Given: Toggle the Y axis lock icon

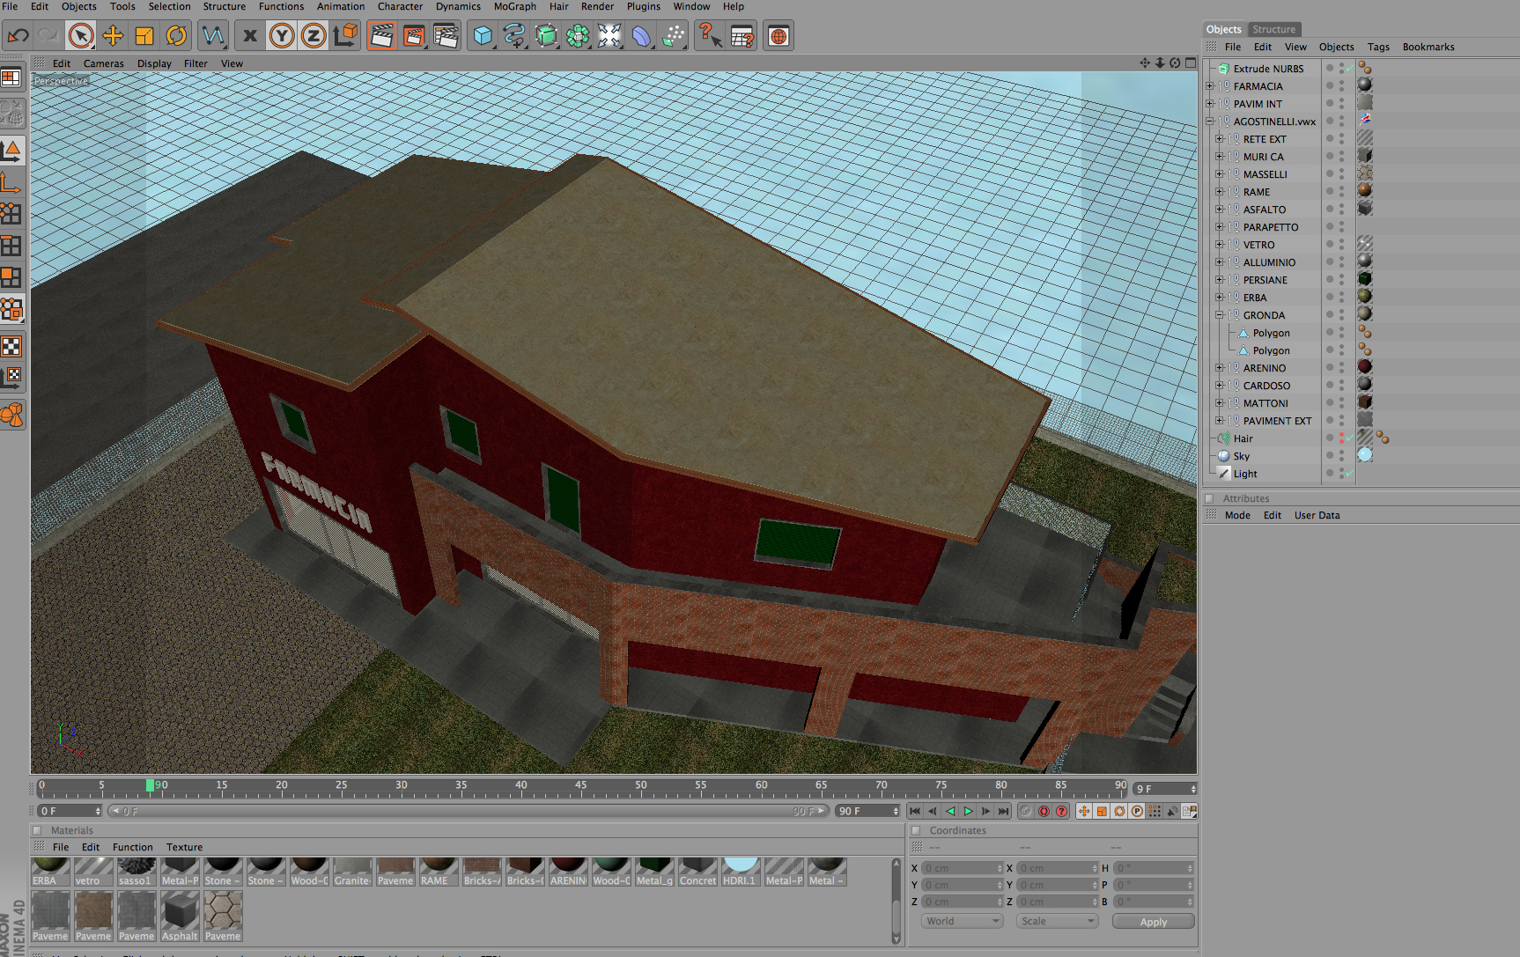Looking at the screenshot, I should click(282, 36).
